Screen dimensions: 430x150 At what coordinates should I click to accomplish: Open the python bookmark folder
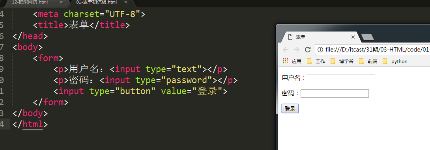(x=395, y=61)
